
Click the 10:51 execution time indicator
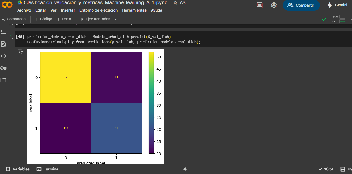326,169
